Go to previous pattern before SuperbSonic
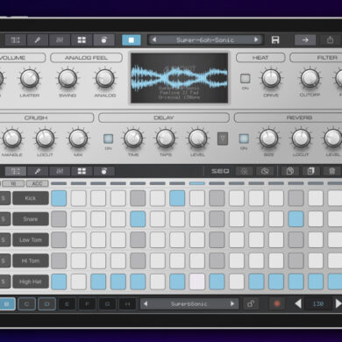Viewport: 342px width, 342px height. [146, 303]
